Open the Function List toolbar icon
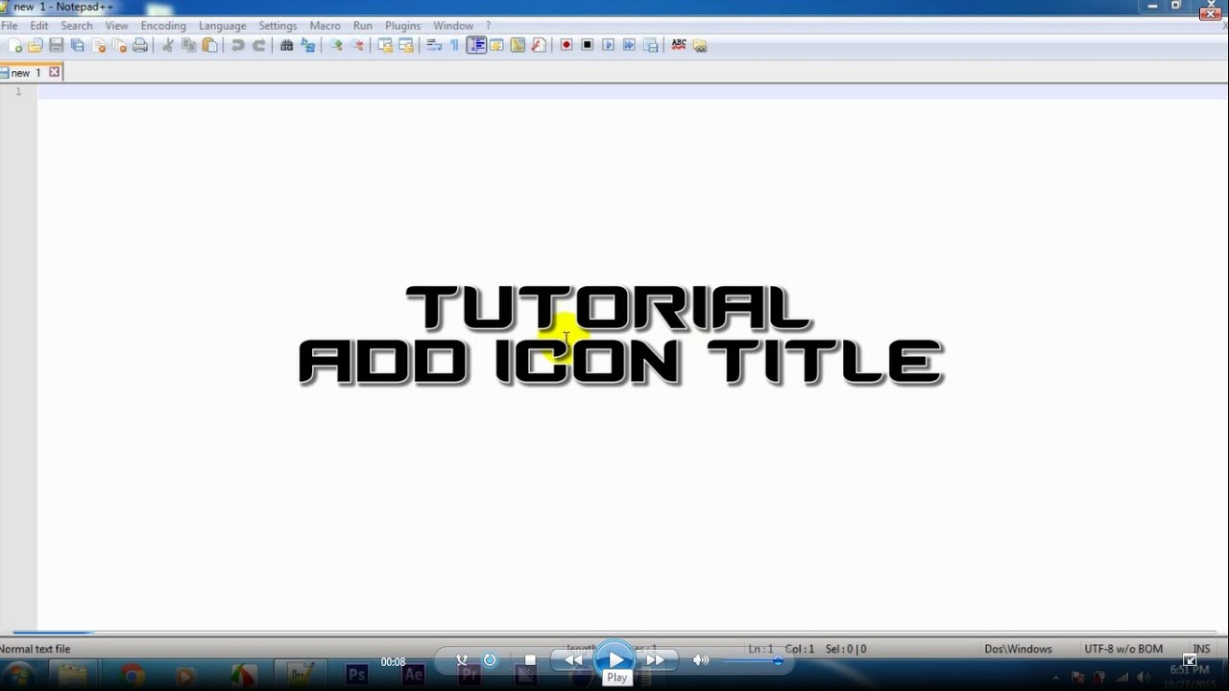The image size is (1229, 691). tap(539, 45)
